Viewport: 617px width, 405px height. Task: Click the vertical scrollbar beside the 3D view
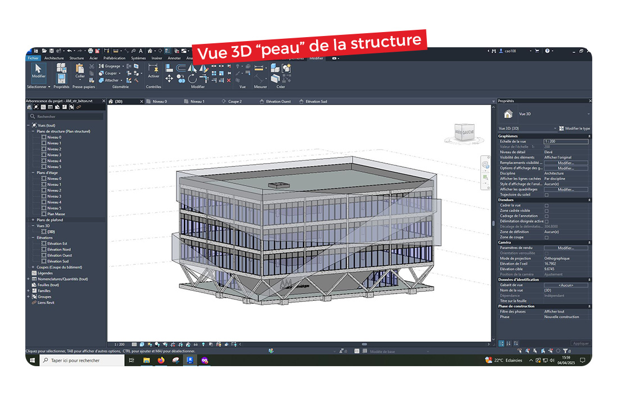coord(493,223)
